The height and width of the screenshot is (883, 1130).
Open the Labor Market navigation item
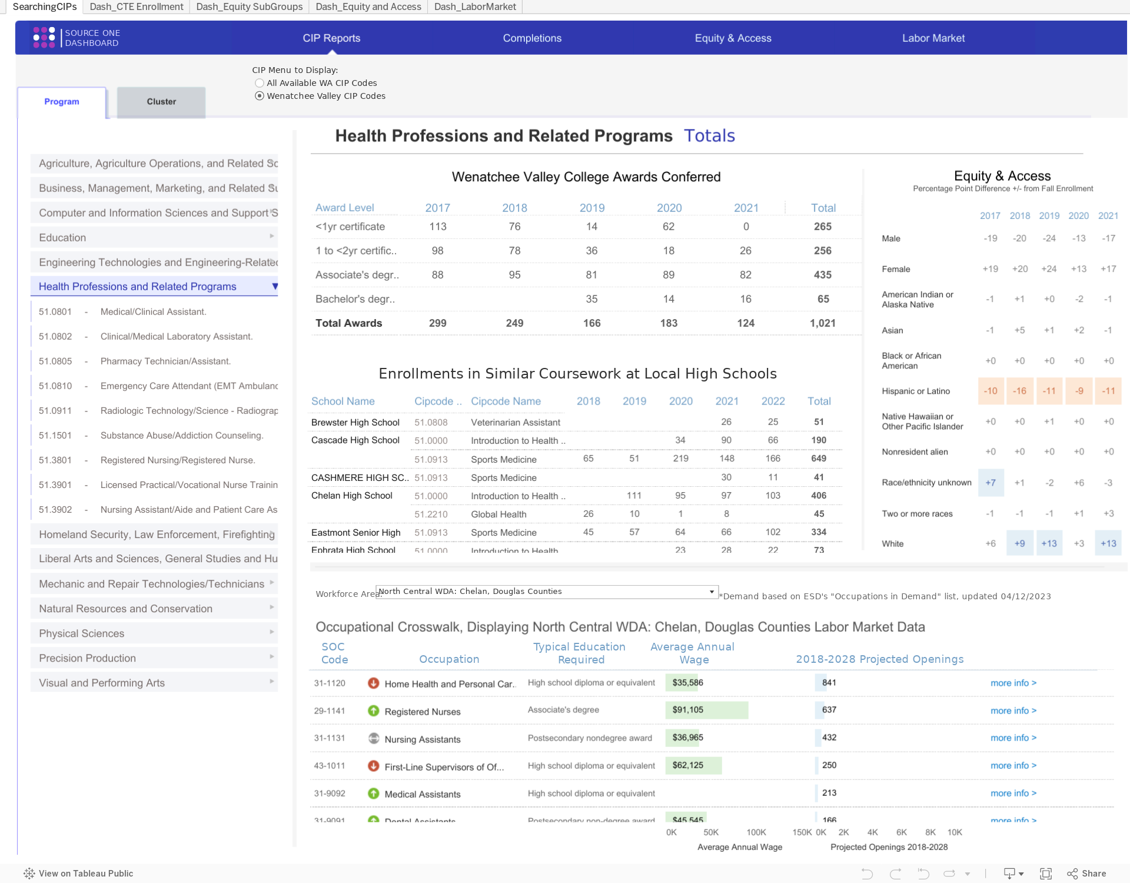tap(933, 38)
